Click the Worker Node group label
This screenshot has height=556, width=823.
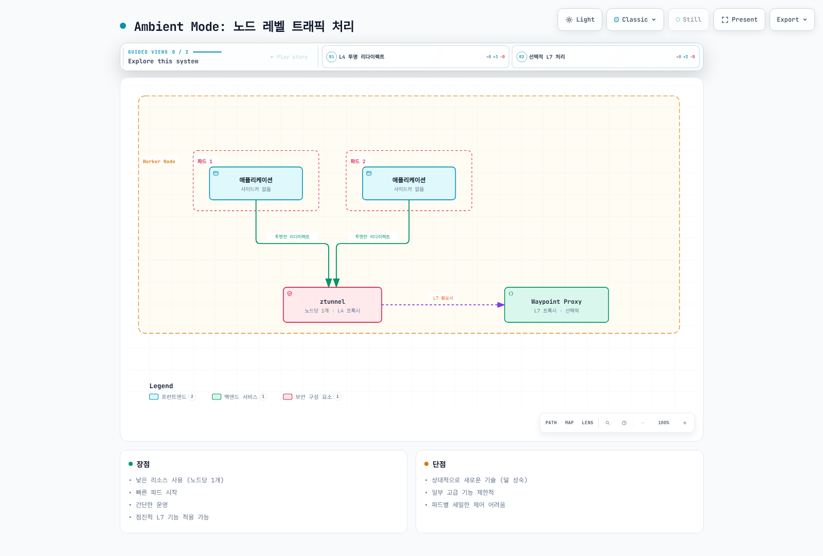click(x=159, y=162)
